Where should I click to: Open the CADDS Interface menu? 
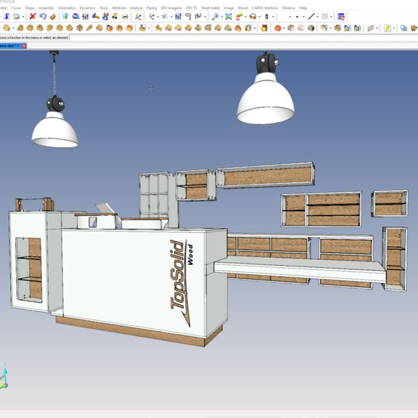[265, 8]
